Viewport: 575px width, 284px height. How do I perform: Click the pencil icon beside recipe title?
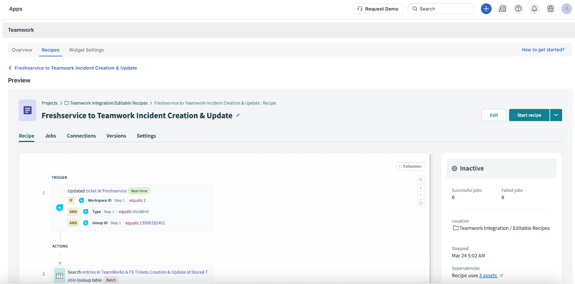coord(238,115)
